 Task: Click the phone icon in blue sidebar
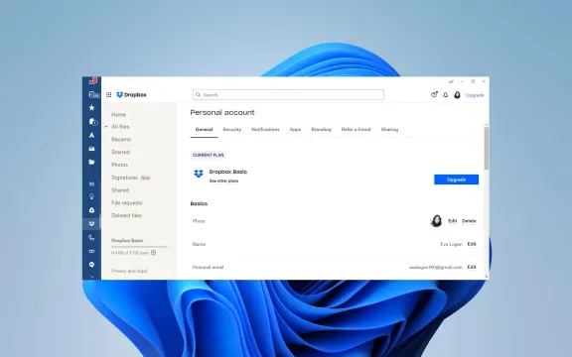tap(91, 238)
